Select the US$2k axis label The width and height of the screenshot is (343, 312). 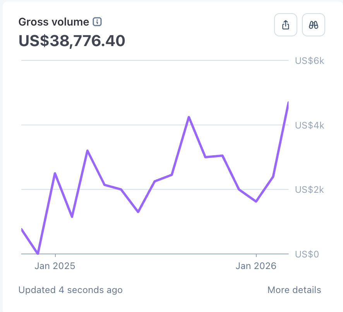click(310, 190)
